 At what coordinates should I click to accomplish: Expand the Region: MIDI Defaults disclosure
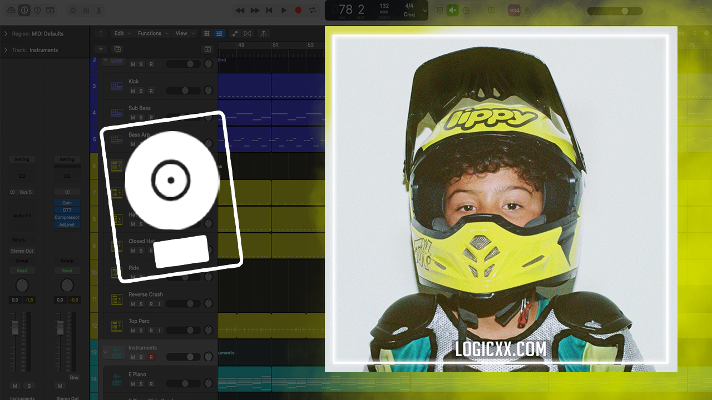(6, 34)
